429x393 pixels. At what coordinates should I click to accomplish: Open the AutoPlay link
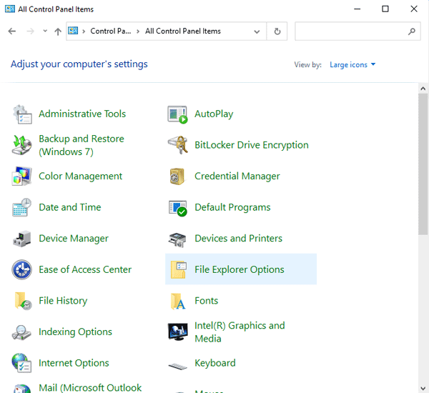[x=214, y=114]
